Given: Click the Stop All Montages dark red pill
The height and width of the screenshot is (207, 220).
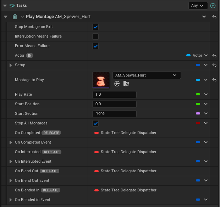Looking at the screenshot, I should [198, 123].
